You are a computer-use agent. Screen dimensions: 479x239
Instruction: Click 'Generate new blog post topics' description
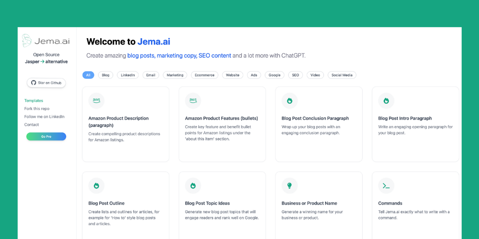(222, 215)
